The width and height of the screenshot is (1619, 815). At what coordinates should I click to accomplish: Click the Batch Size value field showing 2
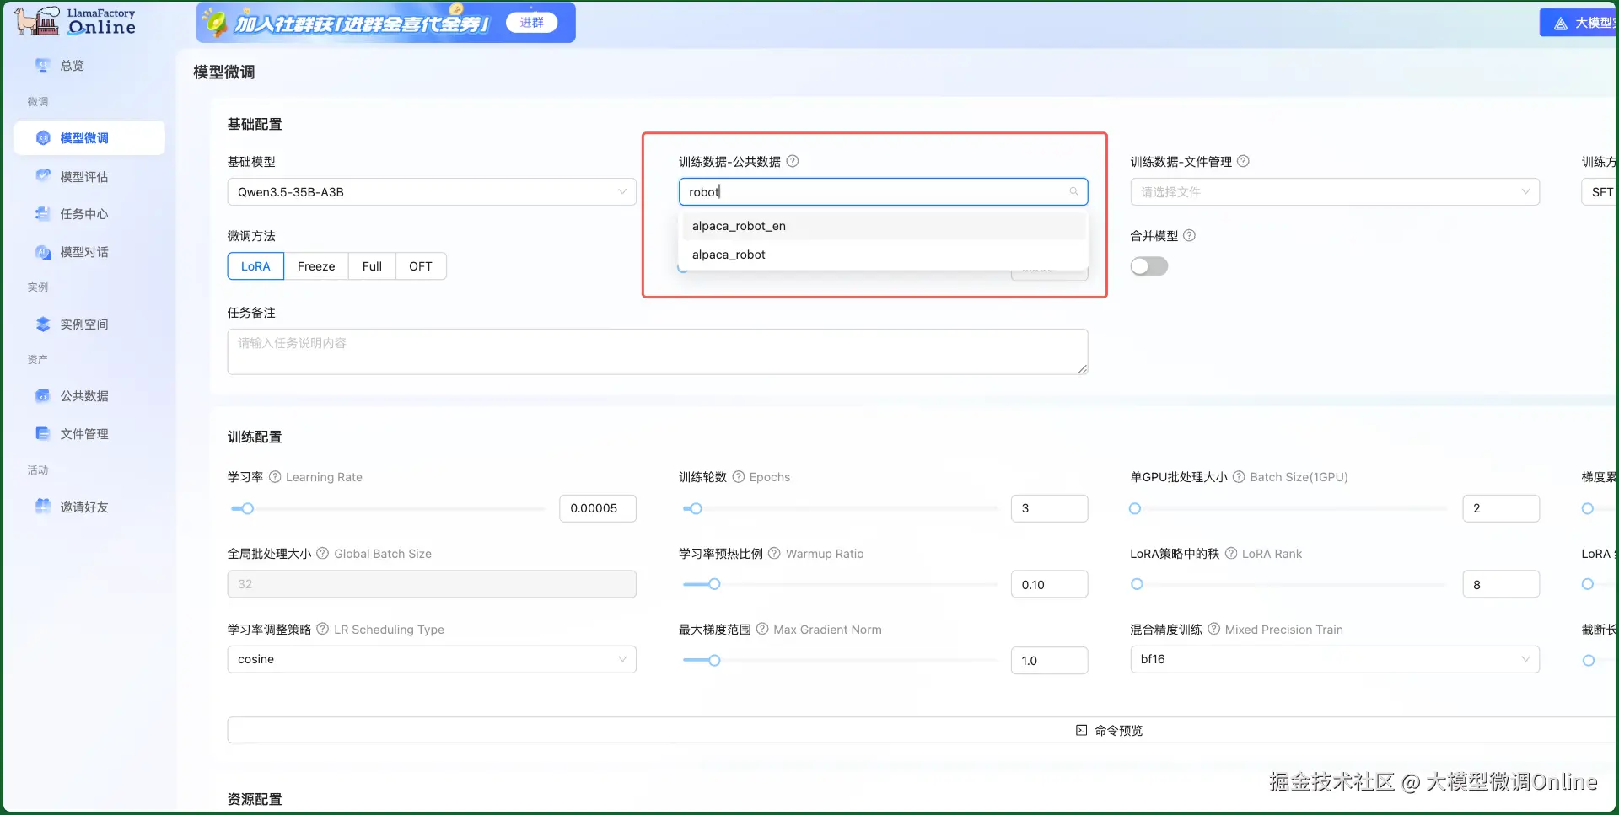click(x=1501, y=508)
